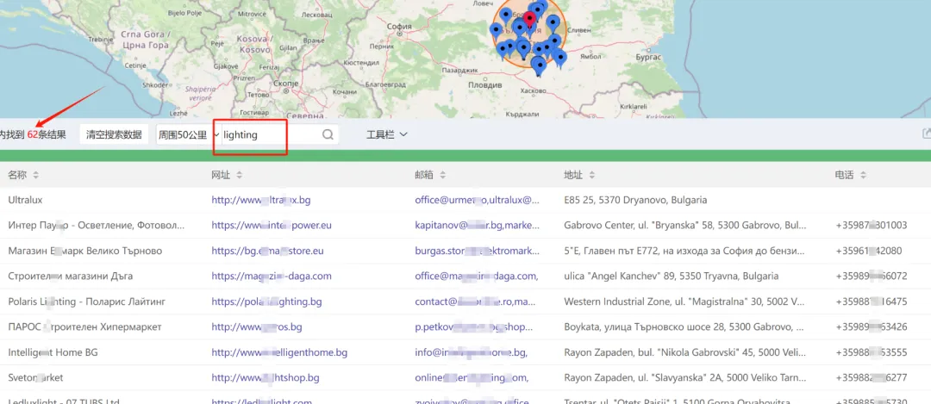Image resolution: width=931 pixels, height=404 pixels.
Task: Click the Пловдив city label on the map
Action: pos(485,85)
